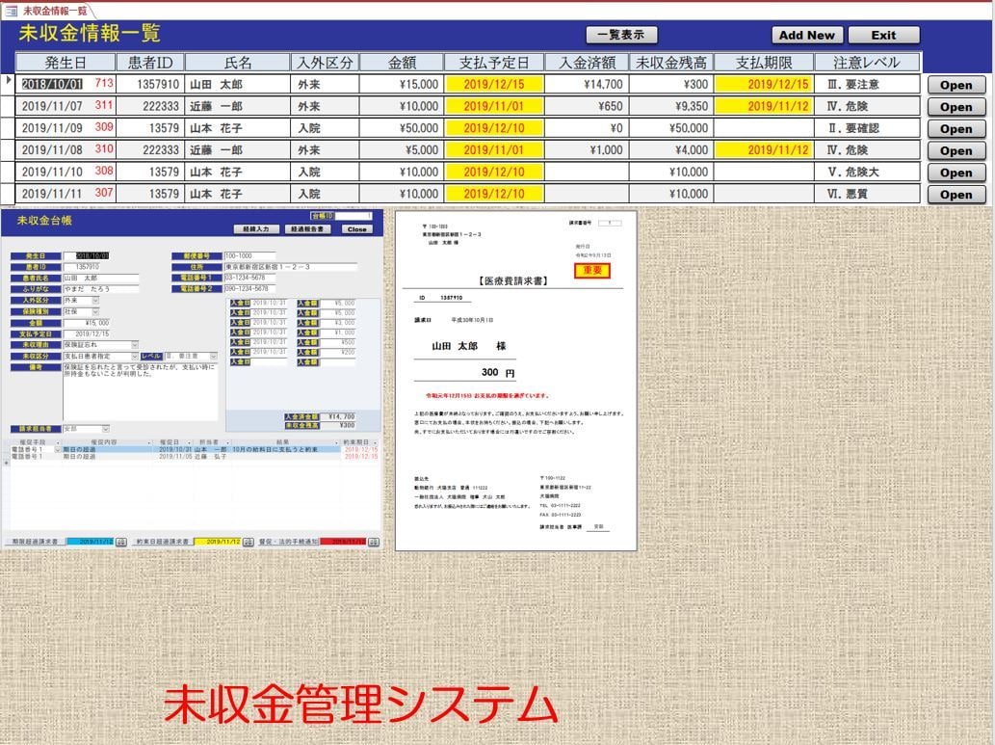This screenshot has height=745, width=995.
Task: Open the 結果 column filter arrow
Action: pyautogui.click(x=336, y=442)
